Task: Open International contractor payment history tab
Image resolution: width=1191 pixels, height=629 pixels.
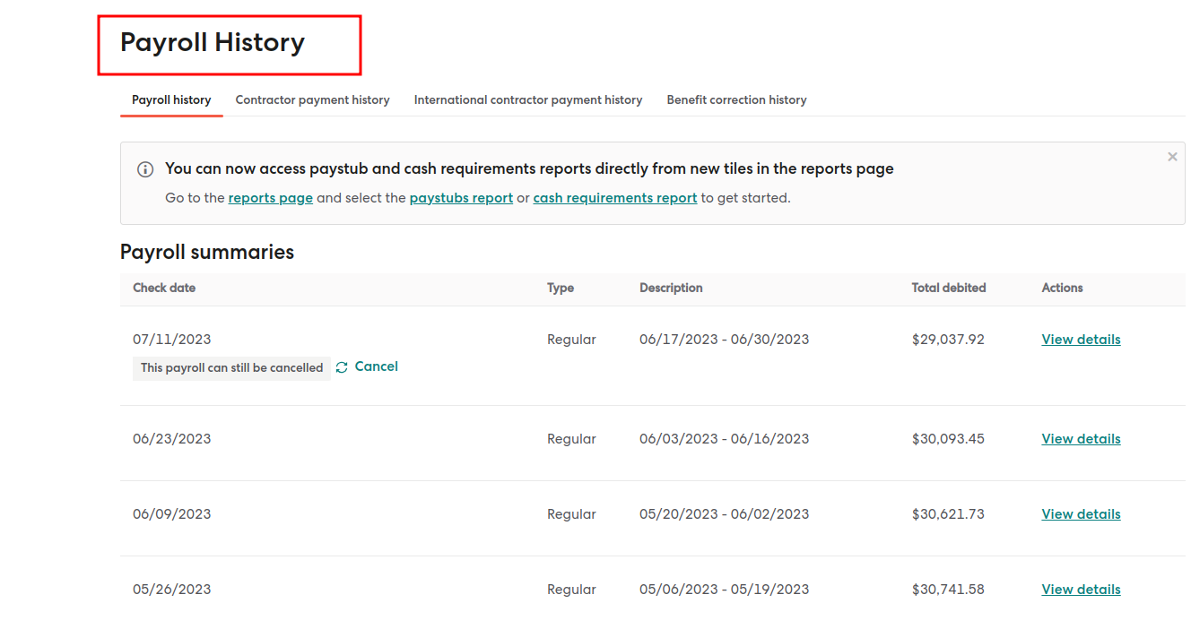Action: click(x=528, y=100)
